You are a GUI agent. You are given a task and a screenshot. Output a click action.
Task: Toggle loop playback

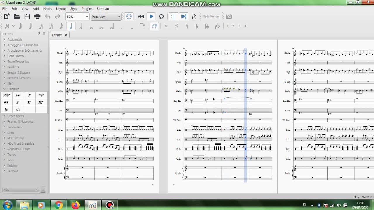[x=161, y=17]
